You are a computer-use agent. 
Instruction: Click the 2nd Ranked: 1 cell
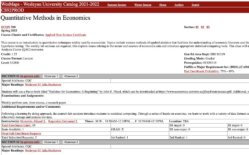198,138
